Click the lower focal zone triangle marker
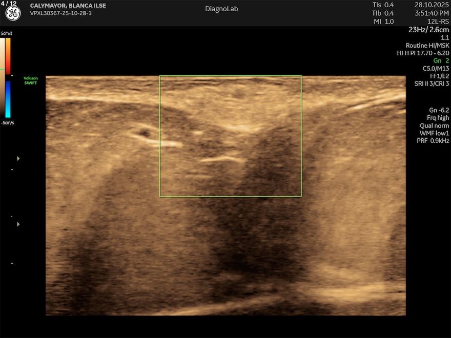 coord(19,224)
